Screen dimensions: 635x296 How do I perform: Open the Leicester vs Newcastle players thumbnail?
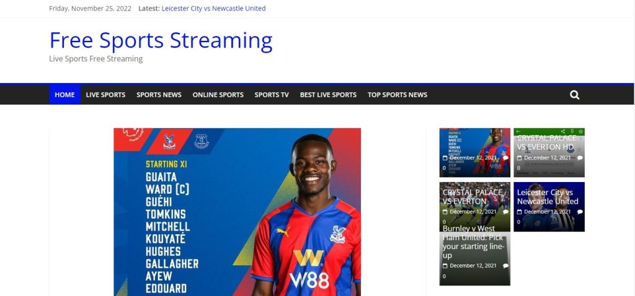[549, 207]
